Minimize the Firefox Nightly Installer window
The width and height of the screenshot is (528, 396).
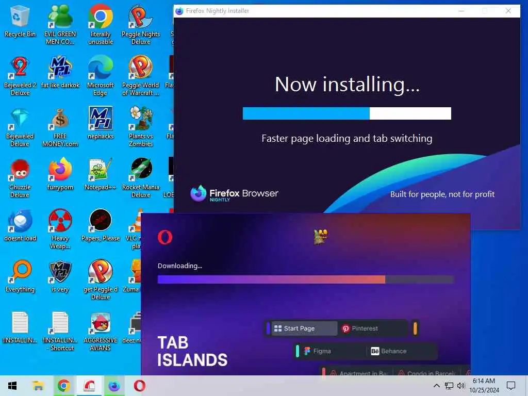tap(461, 11)
